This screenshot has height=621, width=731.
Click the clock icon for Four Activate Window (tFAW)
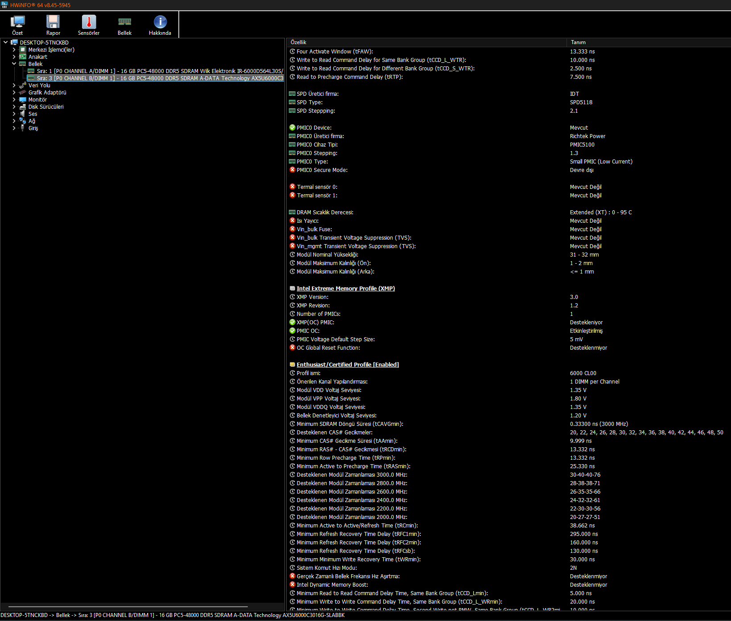click(x=292, y=51)
